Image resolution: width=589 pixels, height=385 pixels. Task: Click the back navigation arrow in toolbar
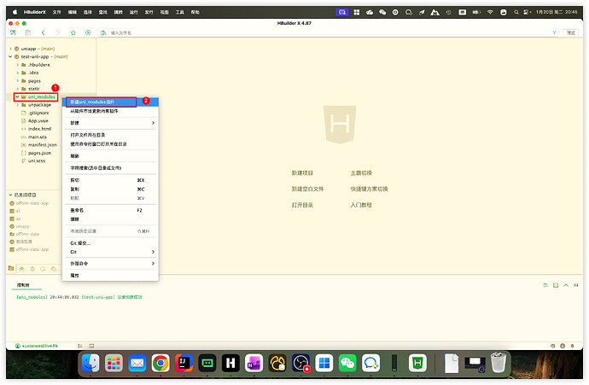click(x=44, y=32)
